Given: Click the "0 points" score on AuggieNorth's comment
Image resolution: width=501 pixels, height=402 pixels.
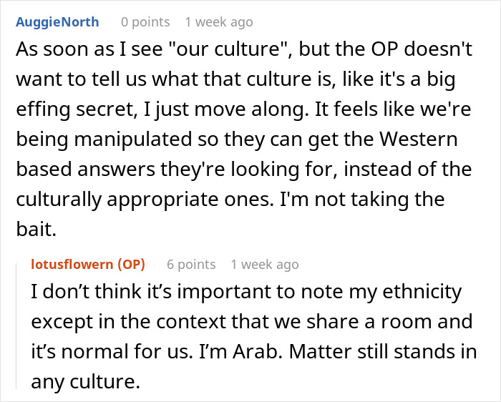Looking at the screenshot, I should (x=145, y=21).
